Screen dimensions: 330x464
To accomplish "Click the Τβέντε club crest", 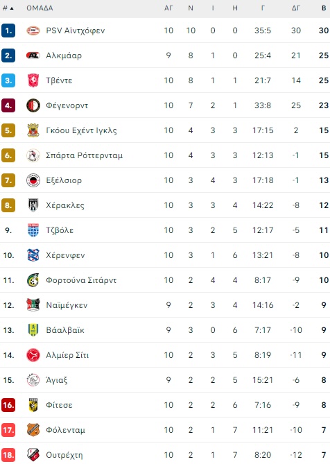I will click(x=33, y=80).
